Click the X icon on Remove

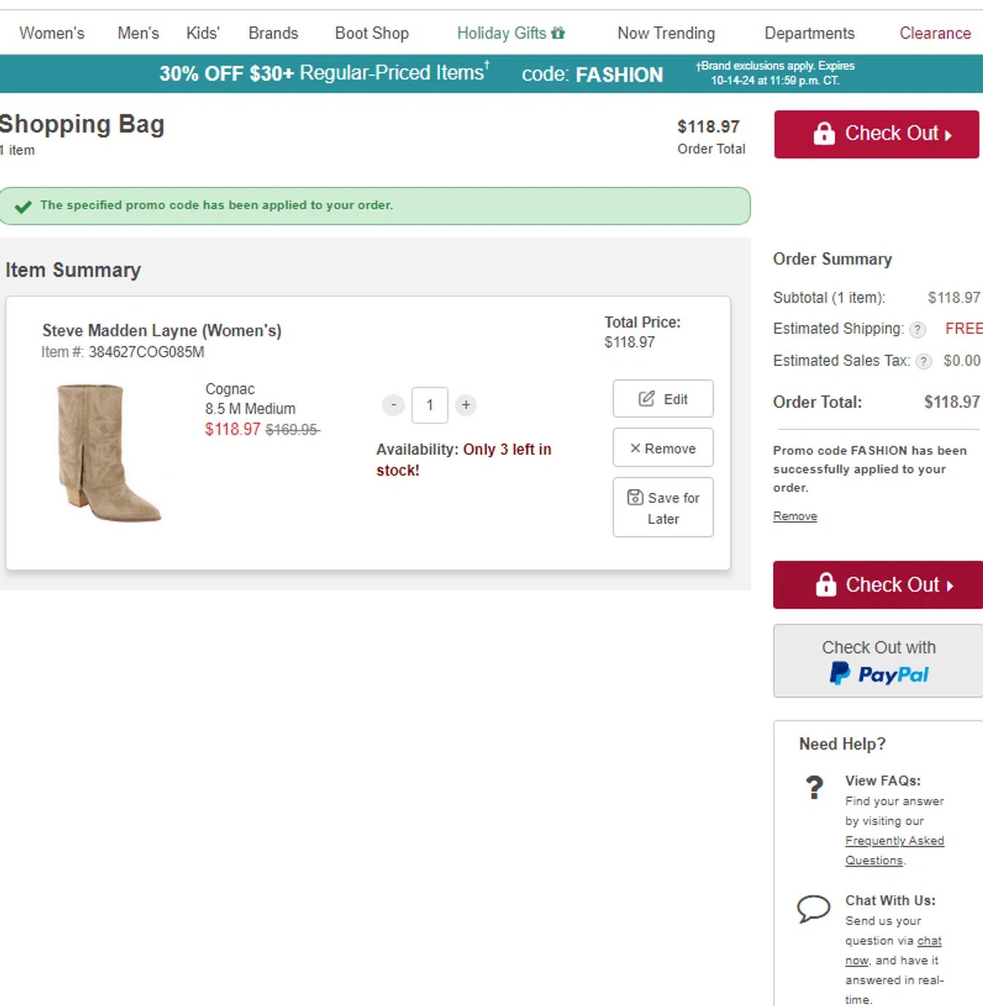coord(635,448)
